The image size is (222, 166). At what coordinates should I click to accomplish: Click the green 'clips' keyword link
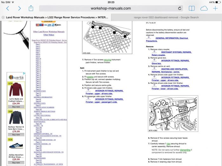(x=168, y=144)
